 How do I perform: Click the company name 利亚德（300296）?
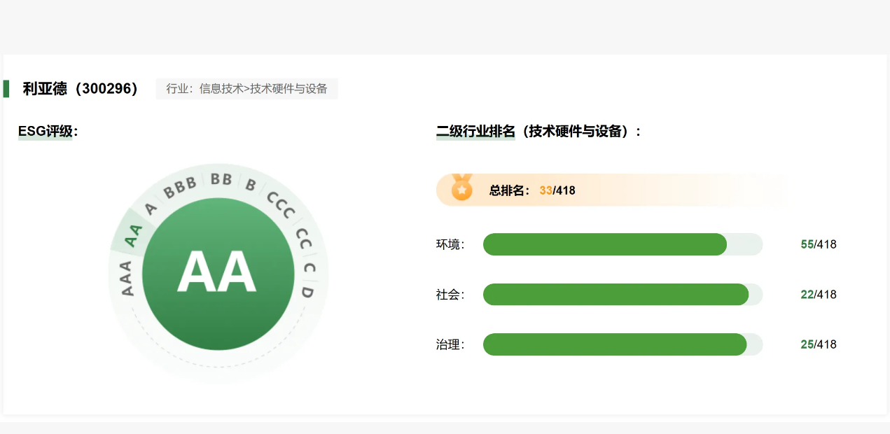point(81,89)
